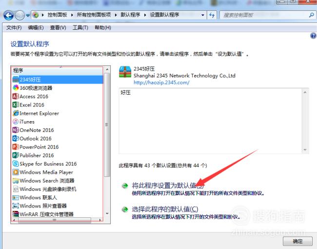Click 控制面板 in the breadcrumb
Screen dimensions: 317x249
[57, 15]
